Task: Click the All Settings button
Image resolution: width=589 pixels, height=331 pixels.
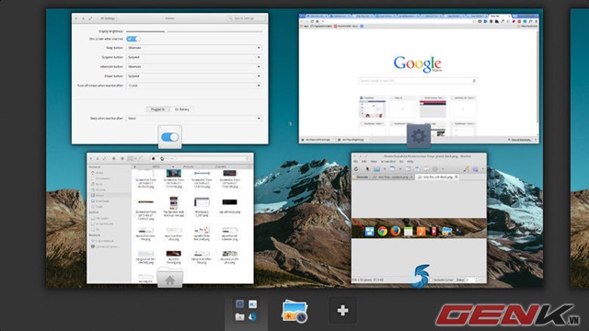Action: [108, 18]
